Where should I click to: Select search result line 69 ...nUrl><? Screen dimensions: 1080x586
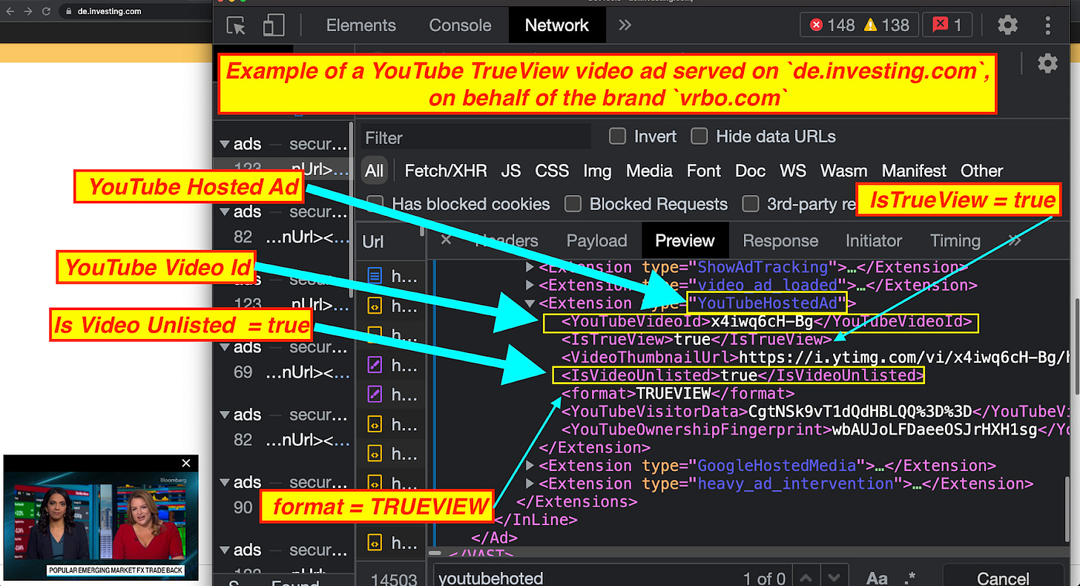(292, 372)
